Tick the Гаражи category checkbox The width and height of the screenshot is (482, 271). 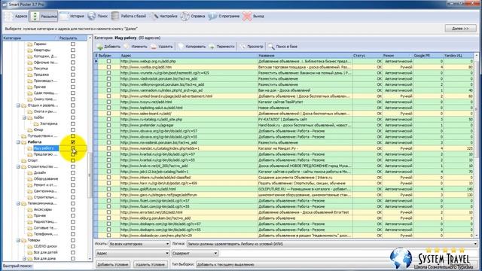click(x=73, y=44)
